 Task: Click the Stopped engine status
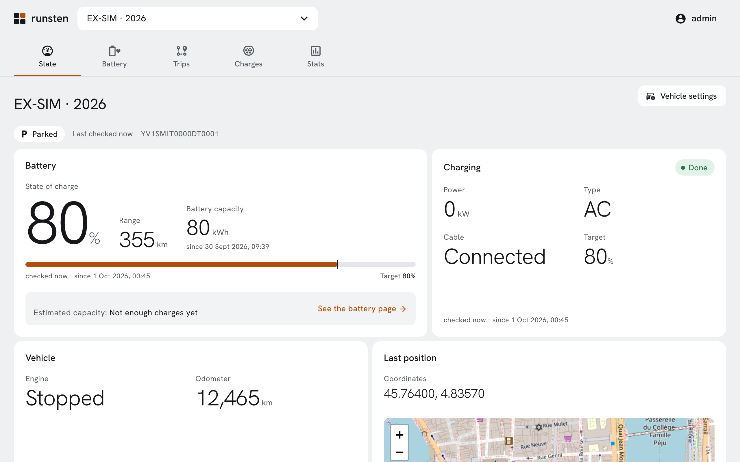tap(65, 398)
